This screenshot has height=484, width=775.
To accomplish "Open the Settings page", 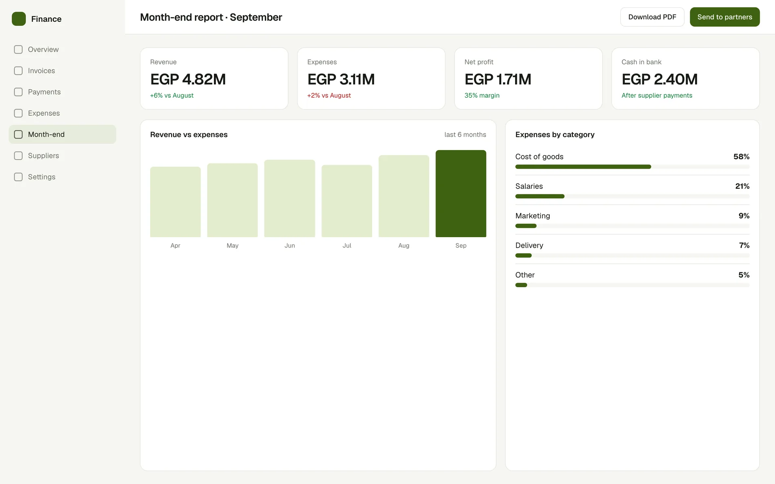I will (x=62, y=177).
